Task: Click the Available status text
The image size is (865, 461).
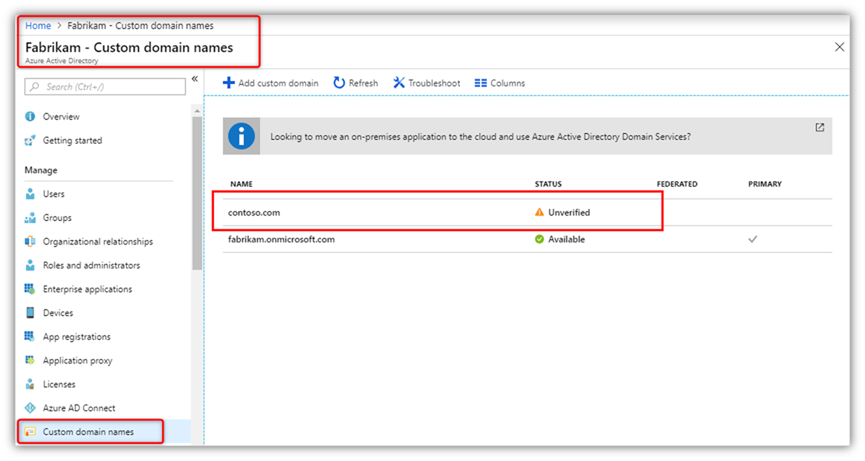Action: click(566, 239)
